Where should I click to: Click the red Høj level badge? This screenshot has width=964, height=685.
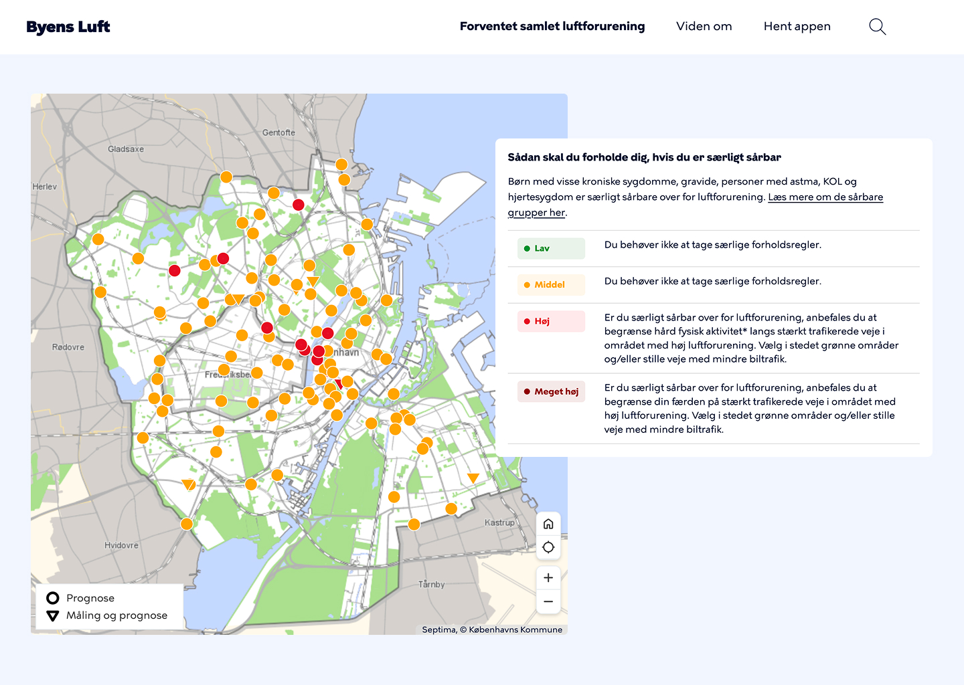pyautogui.click(x=551, y=321)
